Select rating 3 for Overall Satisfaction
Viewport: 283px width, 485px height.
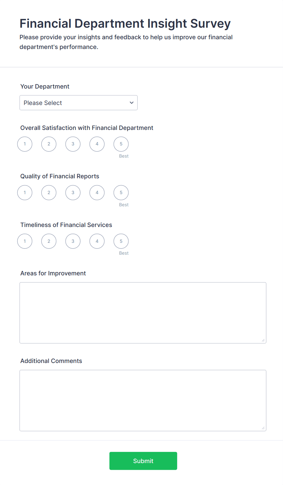pos(73,144)
